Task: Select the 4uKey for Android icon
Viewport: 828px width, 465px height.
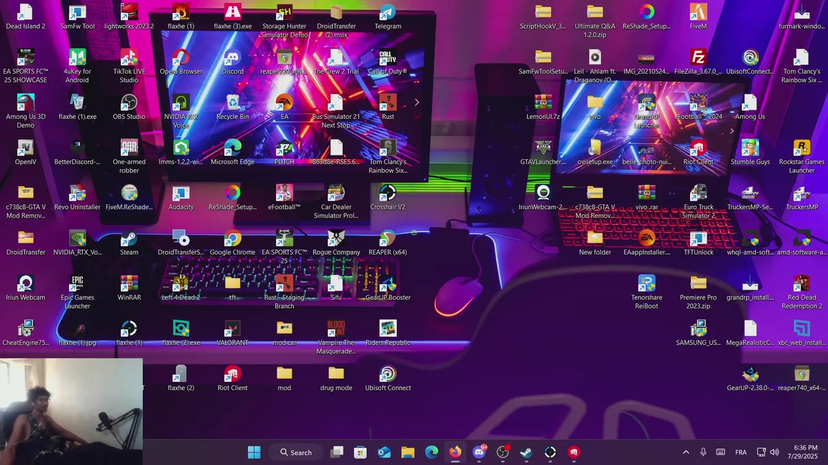Action: 77,67
